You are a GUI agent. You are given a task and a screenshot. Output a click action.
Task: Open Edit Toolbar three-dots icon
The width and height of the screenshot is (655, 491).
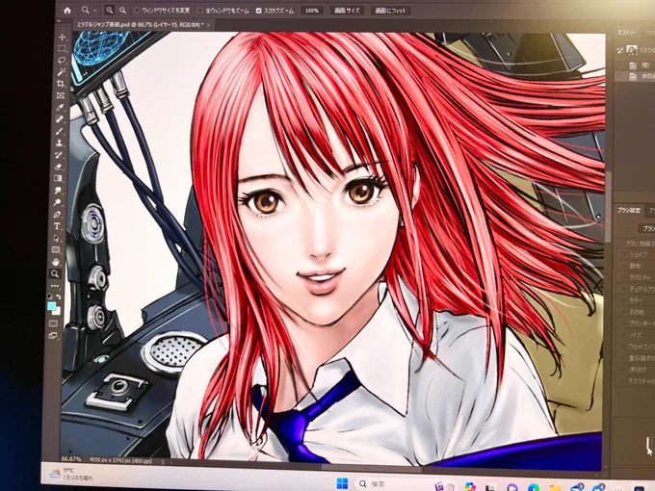(x=55, y=286)
